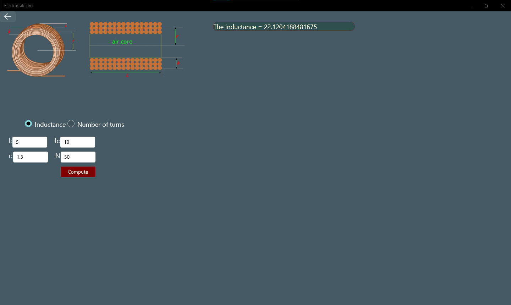Toggle the currently active Inductance option

(x=28, y=124)
